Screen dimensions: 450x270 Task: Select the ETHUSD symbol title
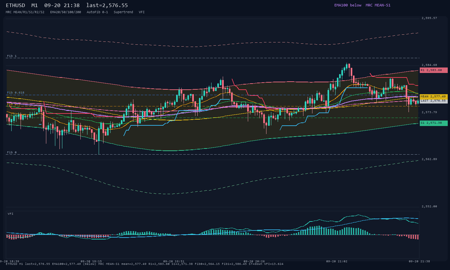[x=15, y=5]
